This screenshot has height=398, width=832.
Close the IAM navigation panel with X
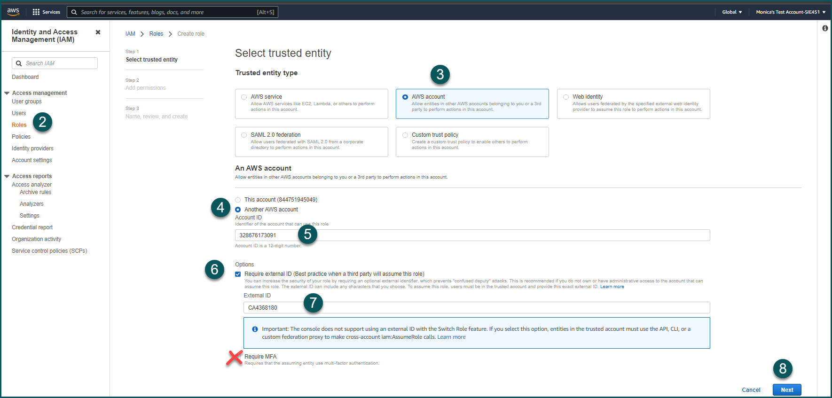coord(98,32)
